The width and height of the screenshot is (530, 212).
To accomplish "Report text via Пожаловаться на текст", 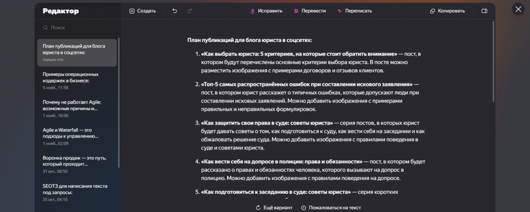I will (331, 208).
